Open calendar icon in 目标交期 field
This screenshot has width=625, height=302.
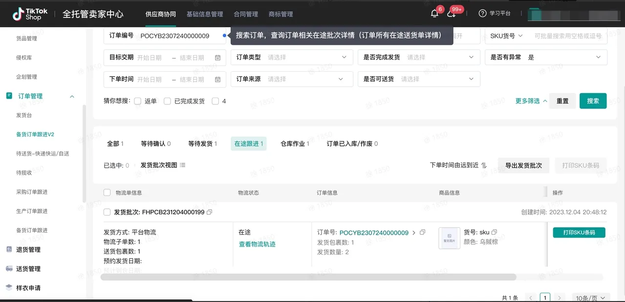pyautogui.click(x=218, y=58)
